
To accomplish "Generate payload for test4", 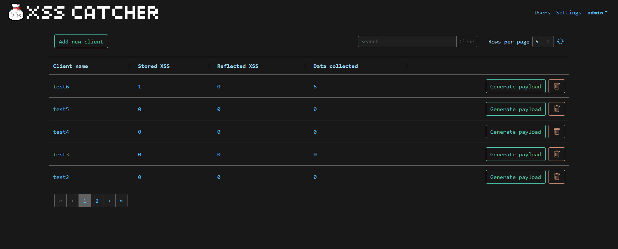I will point(515,132).
